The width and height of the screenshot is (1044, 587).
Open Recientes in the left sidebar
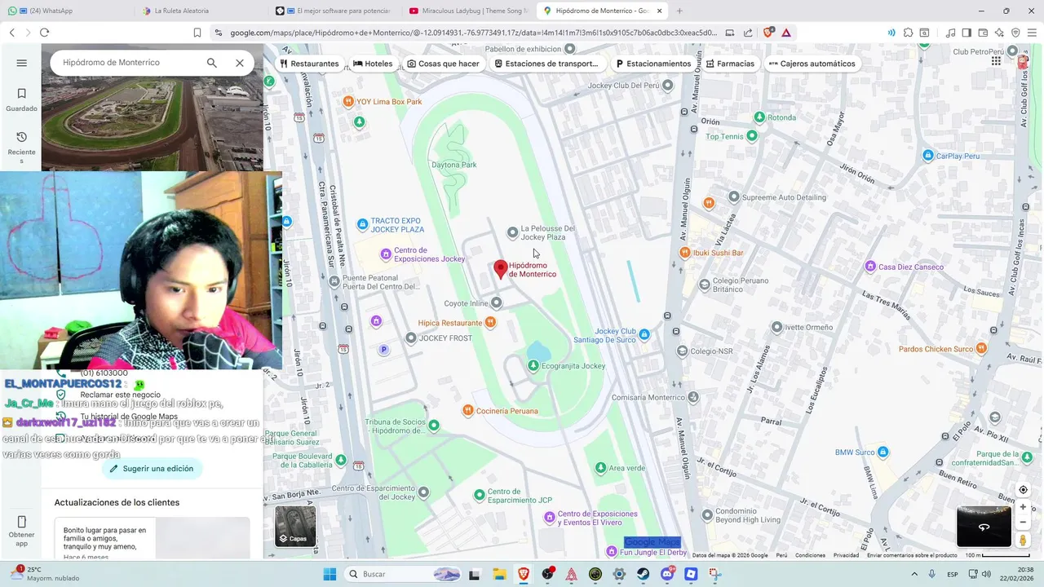coord(21,147)
